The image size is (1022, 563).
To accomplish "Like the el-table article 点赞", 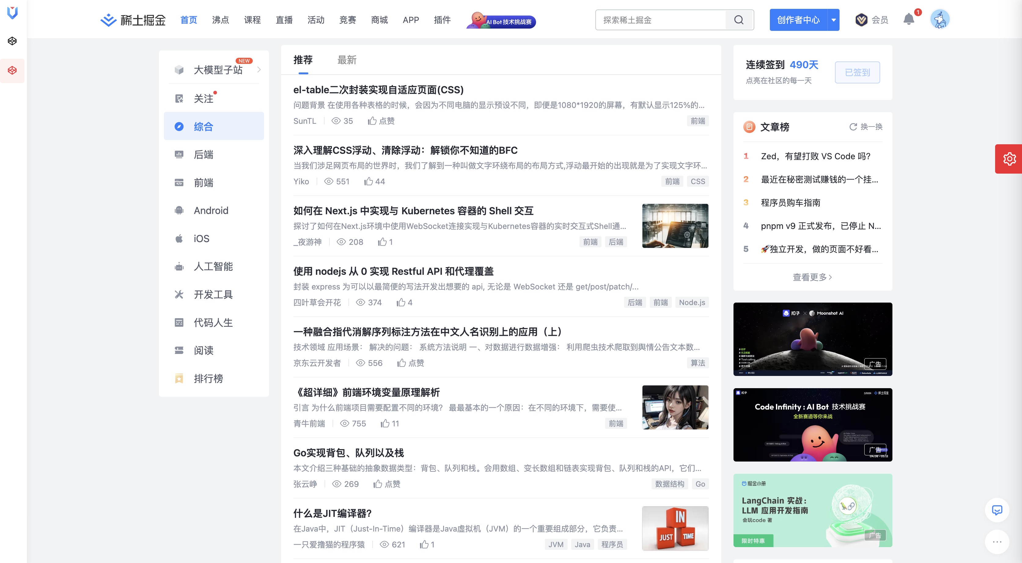I will click(381, 121).
